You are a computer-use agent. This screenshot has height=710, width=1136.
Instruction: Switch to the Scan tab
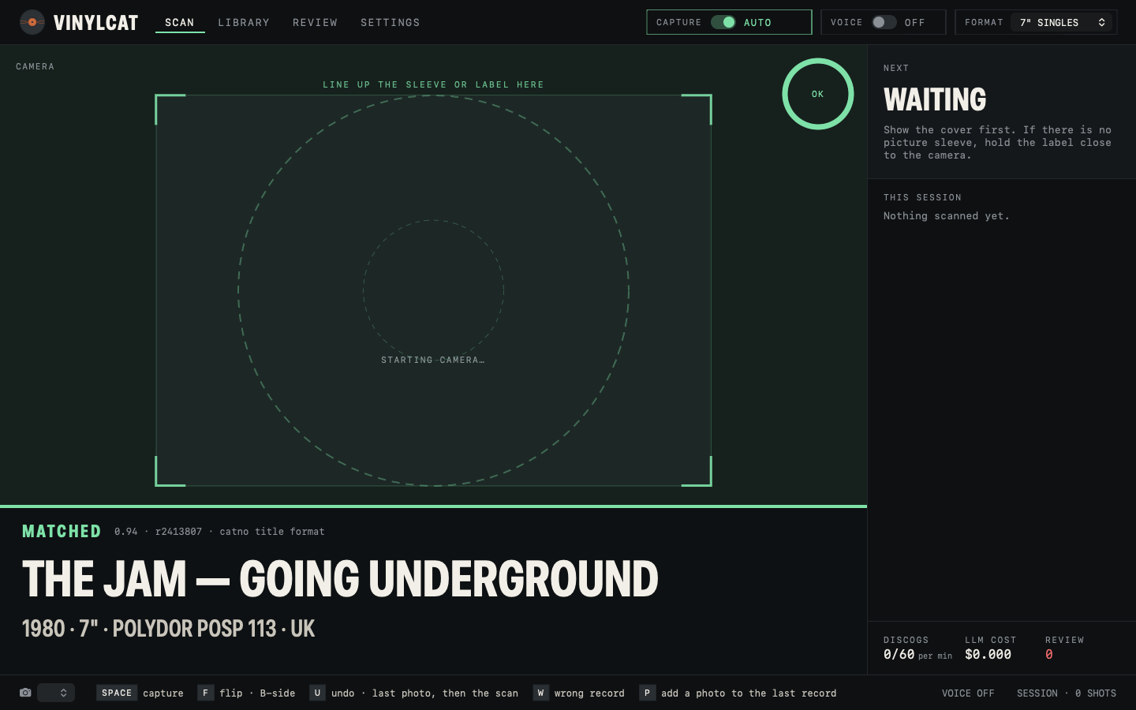click(180, 22)
